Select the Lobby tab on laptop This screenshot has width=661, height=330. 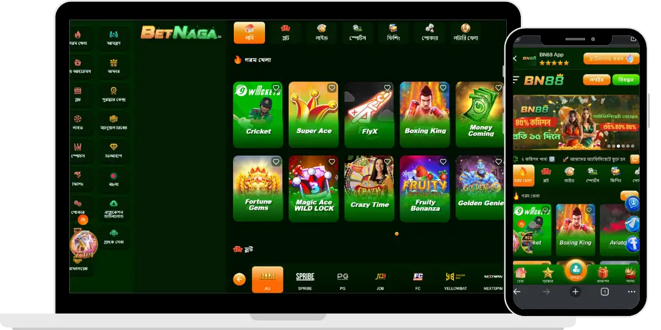pyautogui.click(x=250, y=33)
